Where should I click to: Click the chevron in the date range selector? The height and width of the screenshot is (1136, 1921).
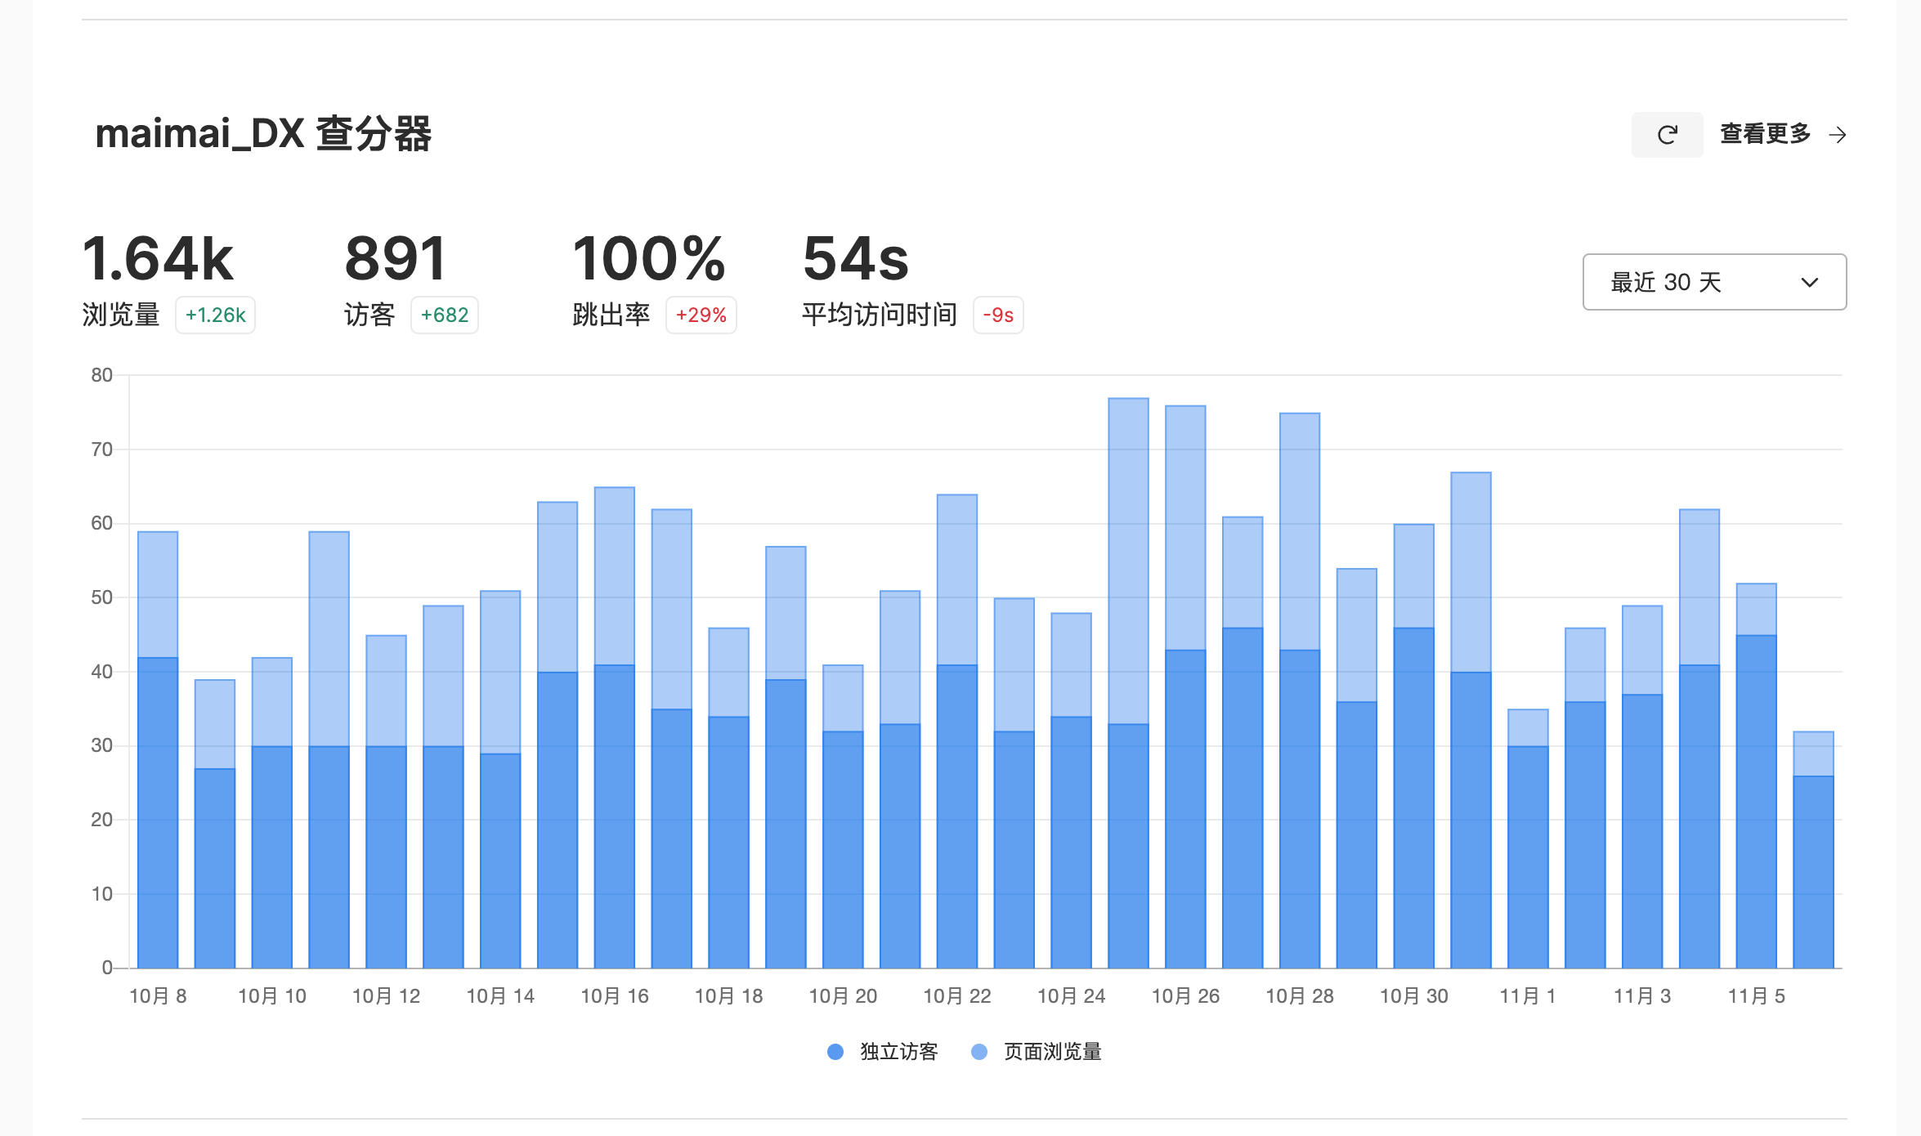tap(1810, 283)
